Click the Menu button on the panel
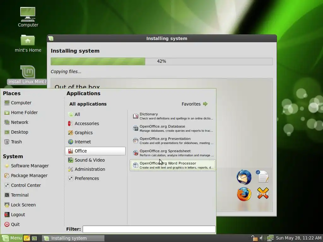 (12, 238)
